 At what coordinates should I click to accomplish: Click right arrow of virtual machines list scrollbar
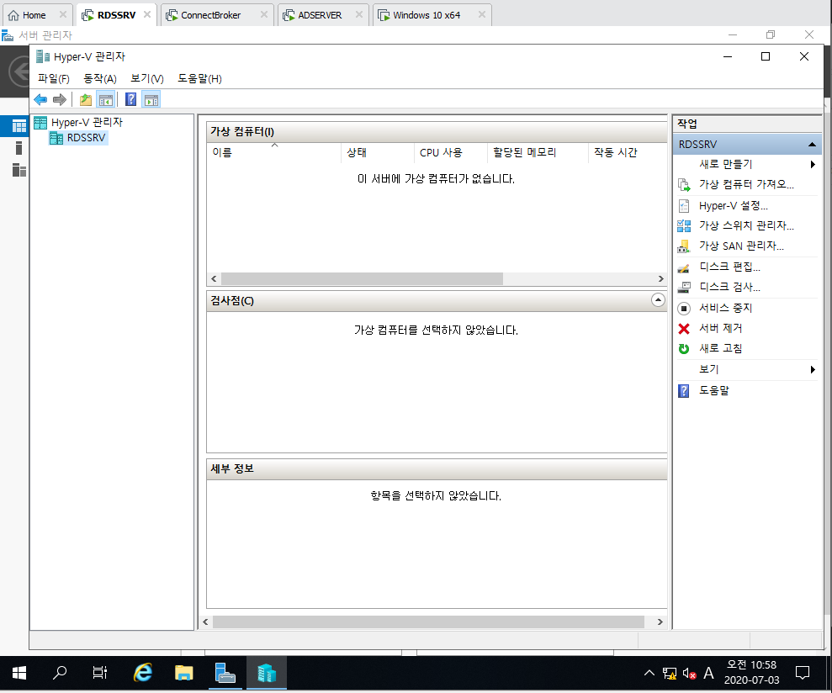660,279
